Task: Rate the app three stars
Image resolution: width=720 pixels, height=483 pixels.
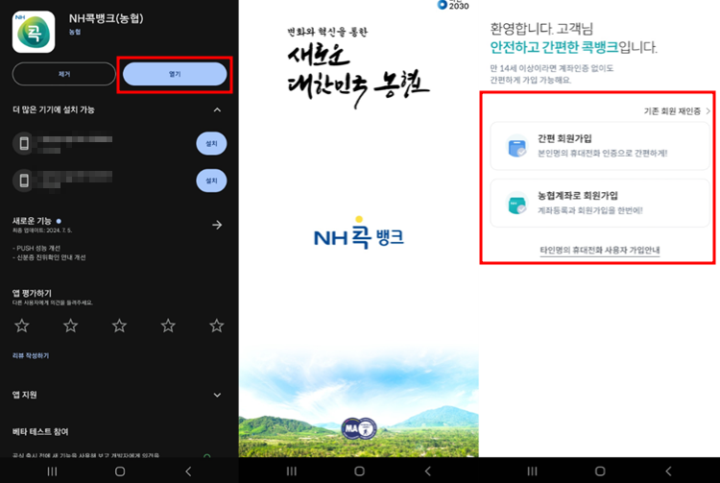Action: 119,326
